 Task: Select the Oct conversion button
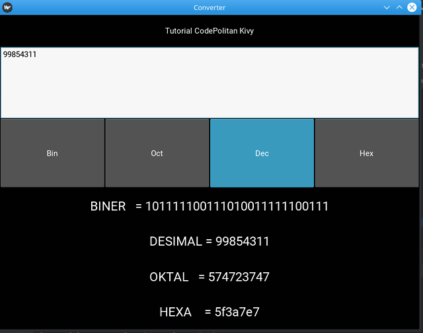click(157, 153)
